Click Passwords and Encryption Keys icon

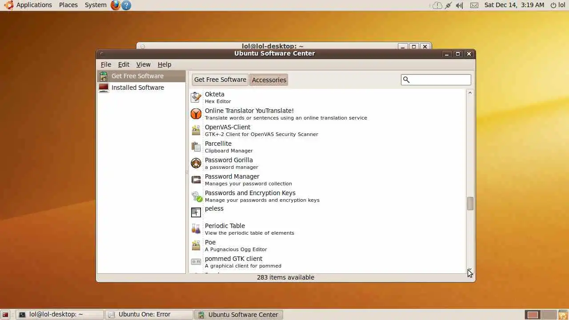point(196,196)
